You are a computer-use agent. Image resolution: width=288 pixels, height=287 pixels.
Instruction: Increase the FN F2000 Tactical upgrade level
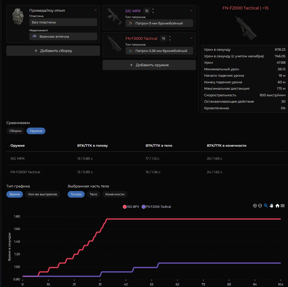click(x=170, y=37)
